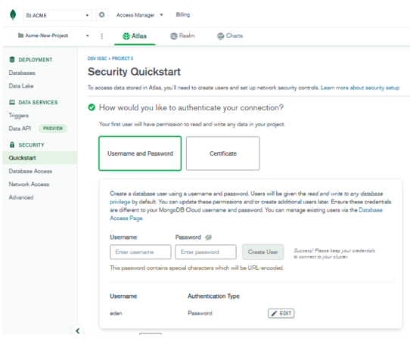Click the Enter username field
The width and height of the screenshot is (410, 347).
[141, 252]
